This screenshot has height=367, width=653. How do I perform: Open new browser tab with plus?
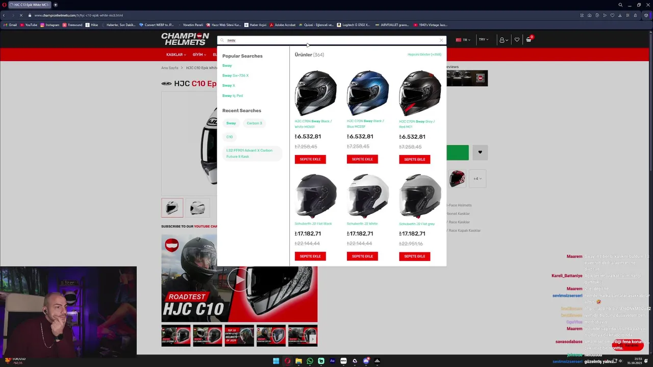coord(56,5)
